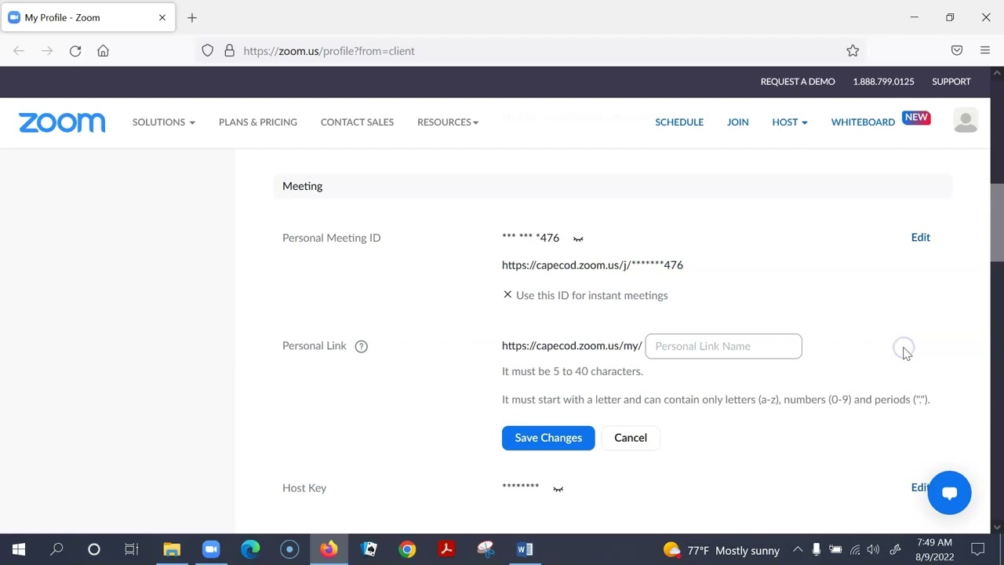Edit the Host Key
Screen dimensions: 1004x565
919,487
